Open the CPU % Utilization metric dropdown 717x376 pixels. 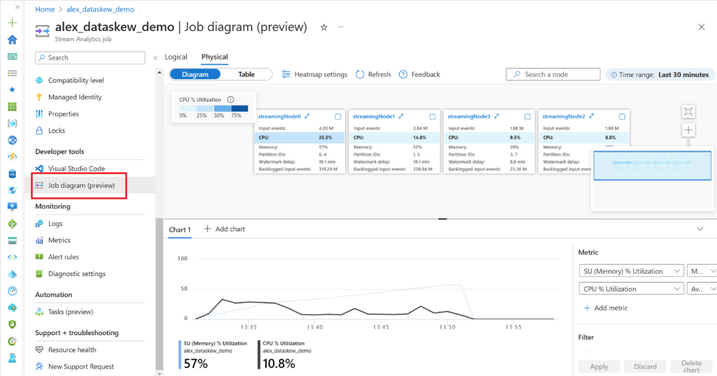632,288
